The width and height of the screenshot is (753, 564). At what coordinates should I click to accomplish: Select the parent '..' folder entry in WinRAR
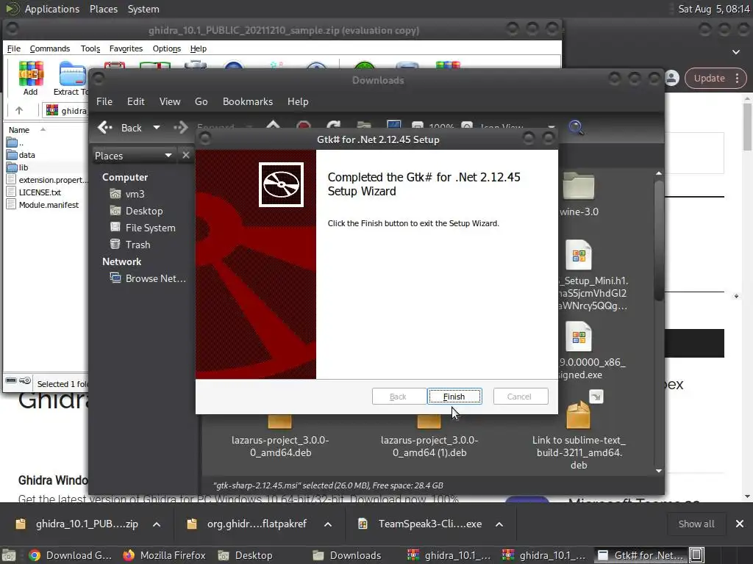point(15,142)
